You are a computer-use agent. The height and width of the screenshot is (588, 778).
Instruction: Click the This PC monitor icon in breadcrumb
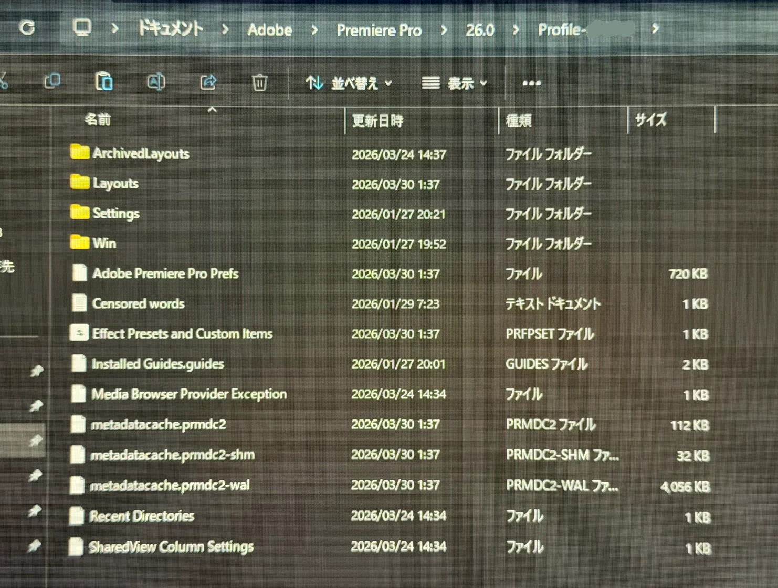[82, 27]
